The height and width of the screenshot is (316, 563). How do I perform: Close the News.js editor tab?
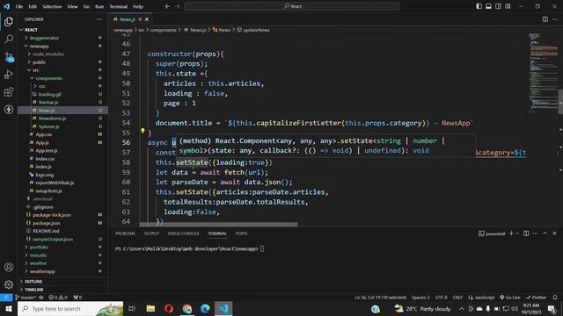click(x=147, y=19)
